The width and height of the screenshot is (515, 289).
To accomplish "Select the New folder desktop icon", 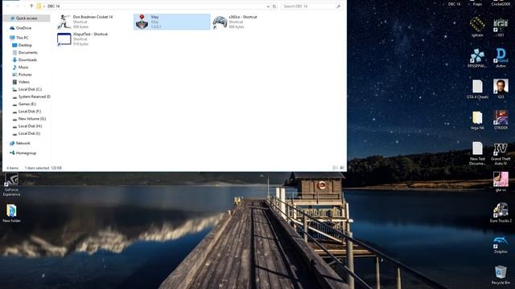I will [x=11, y=214].
